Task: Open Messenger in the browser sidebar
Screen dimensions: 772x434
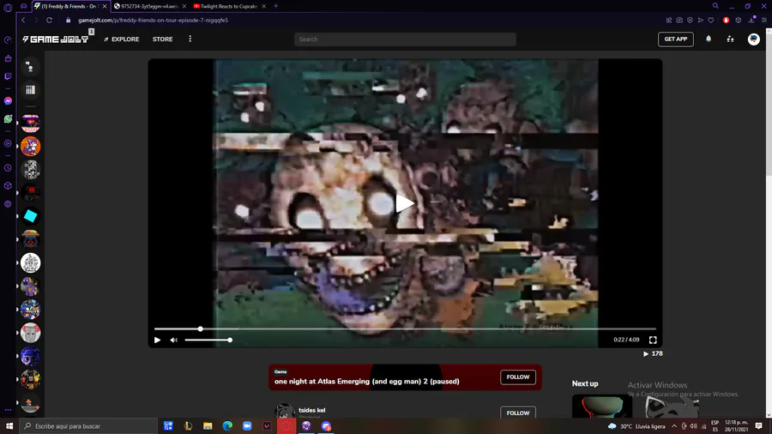Action: (x=8, y=100)
